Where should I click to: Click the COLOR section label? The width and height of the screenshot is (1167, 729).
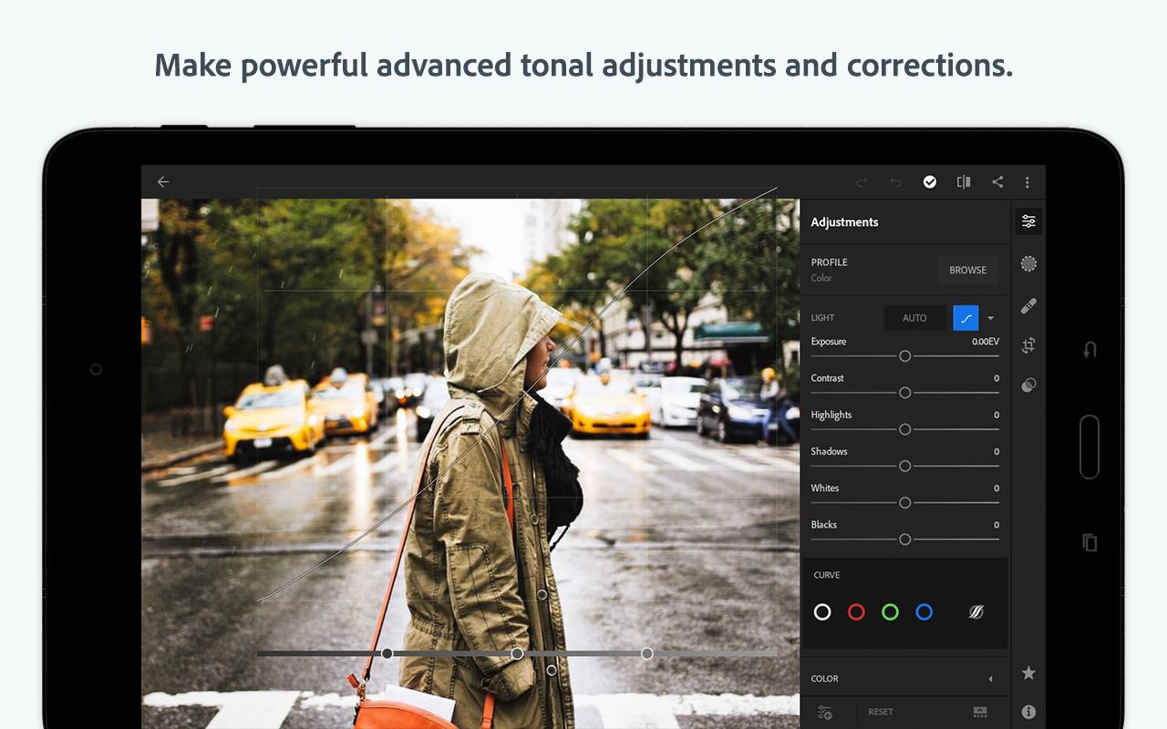tap(825, 679)
